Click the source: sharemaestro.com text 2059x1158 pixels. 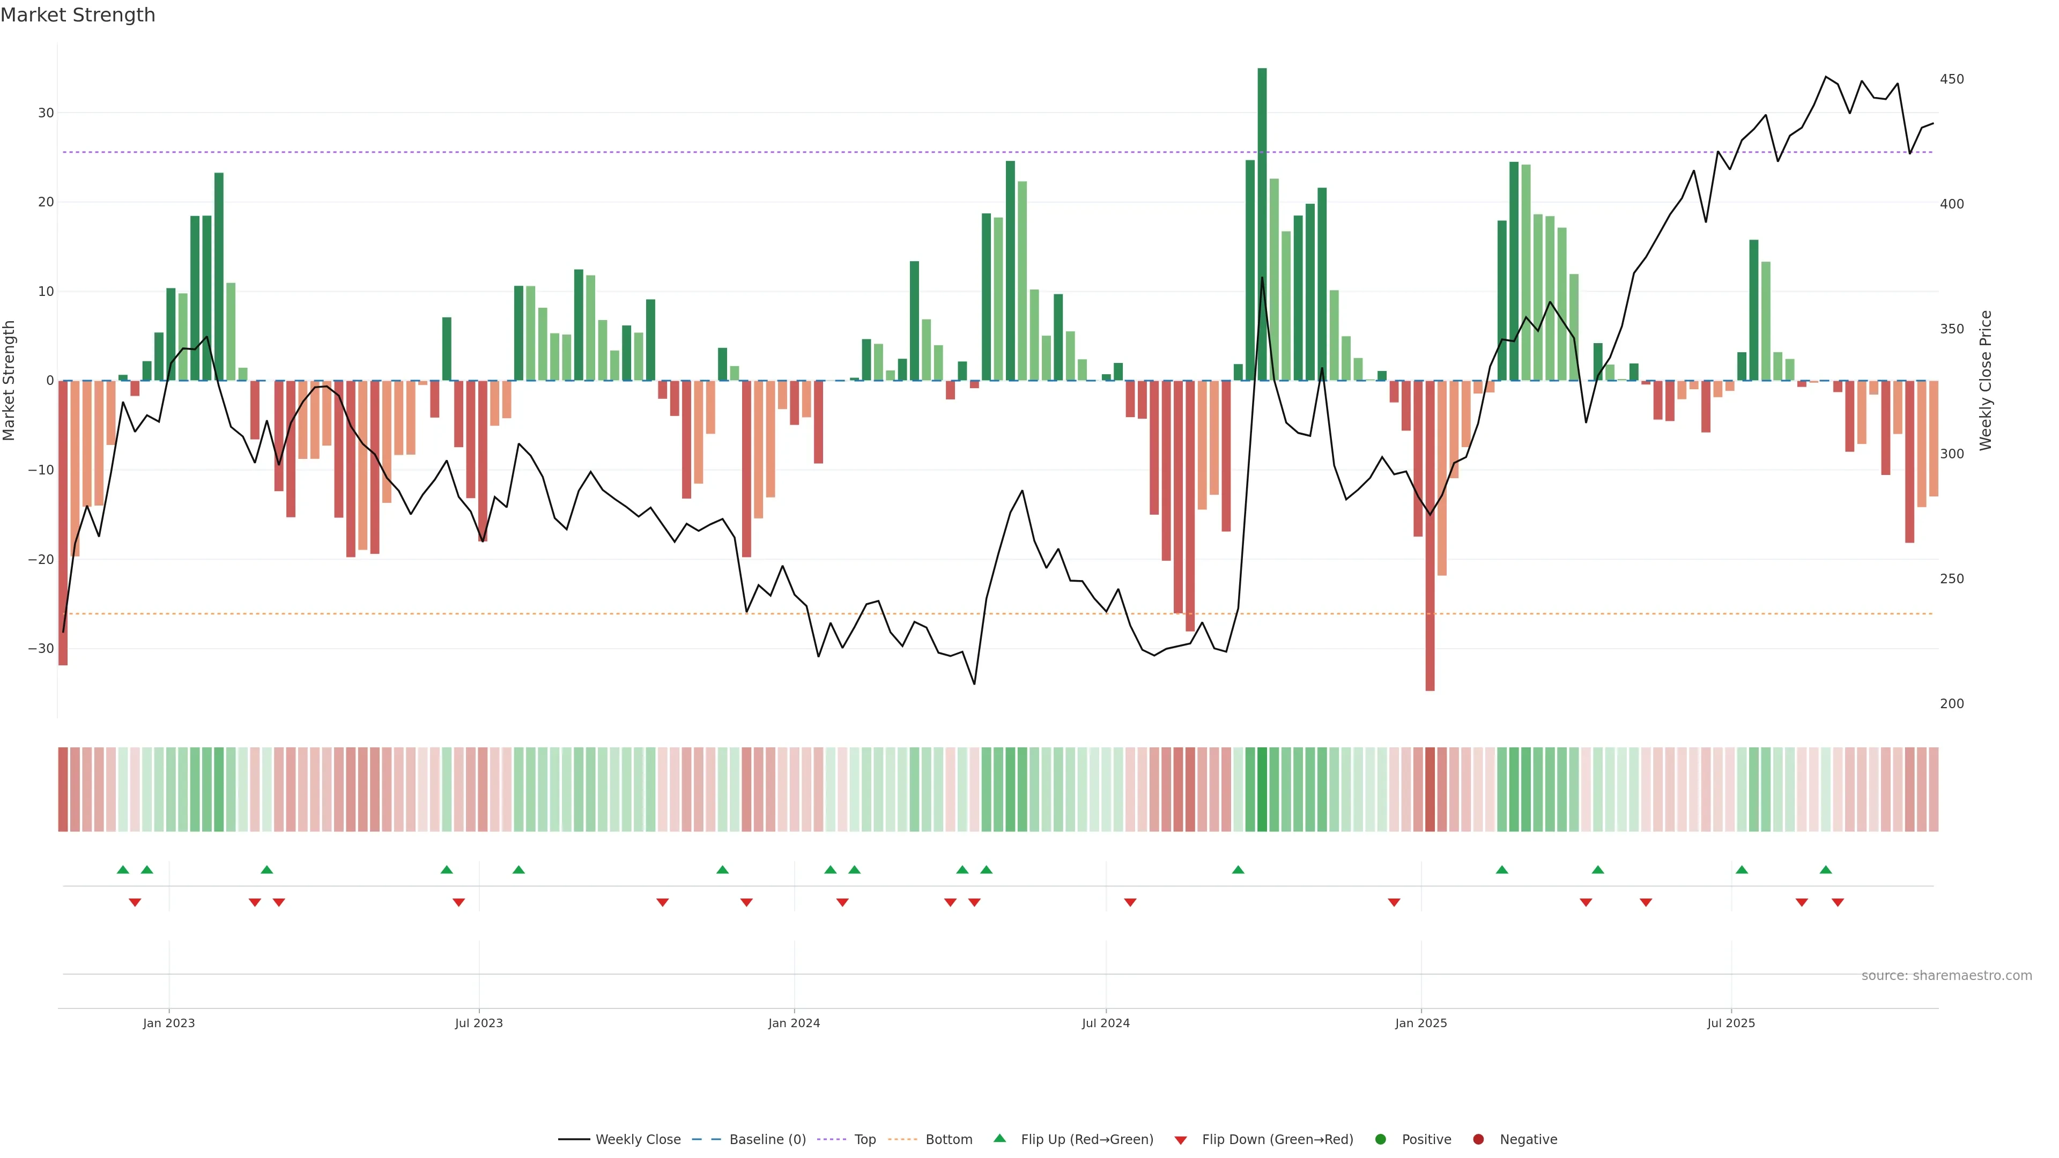pos(1946,976)
